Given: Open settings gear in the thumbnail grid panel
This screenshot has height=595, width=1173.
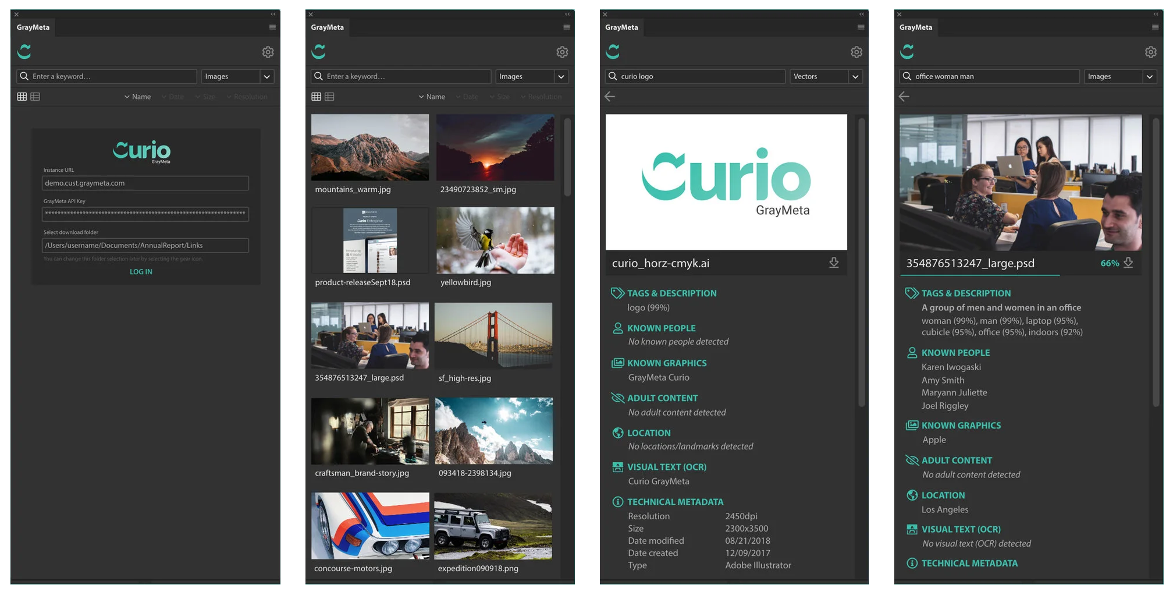Looking at the screenshot, I should 562,52.
